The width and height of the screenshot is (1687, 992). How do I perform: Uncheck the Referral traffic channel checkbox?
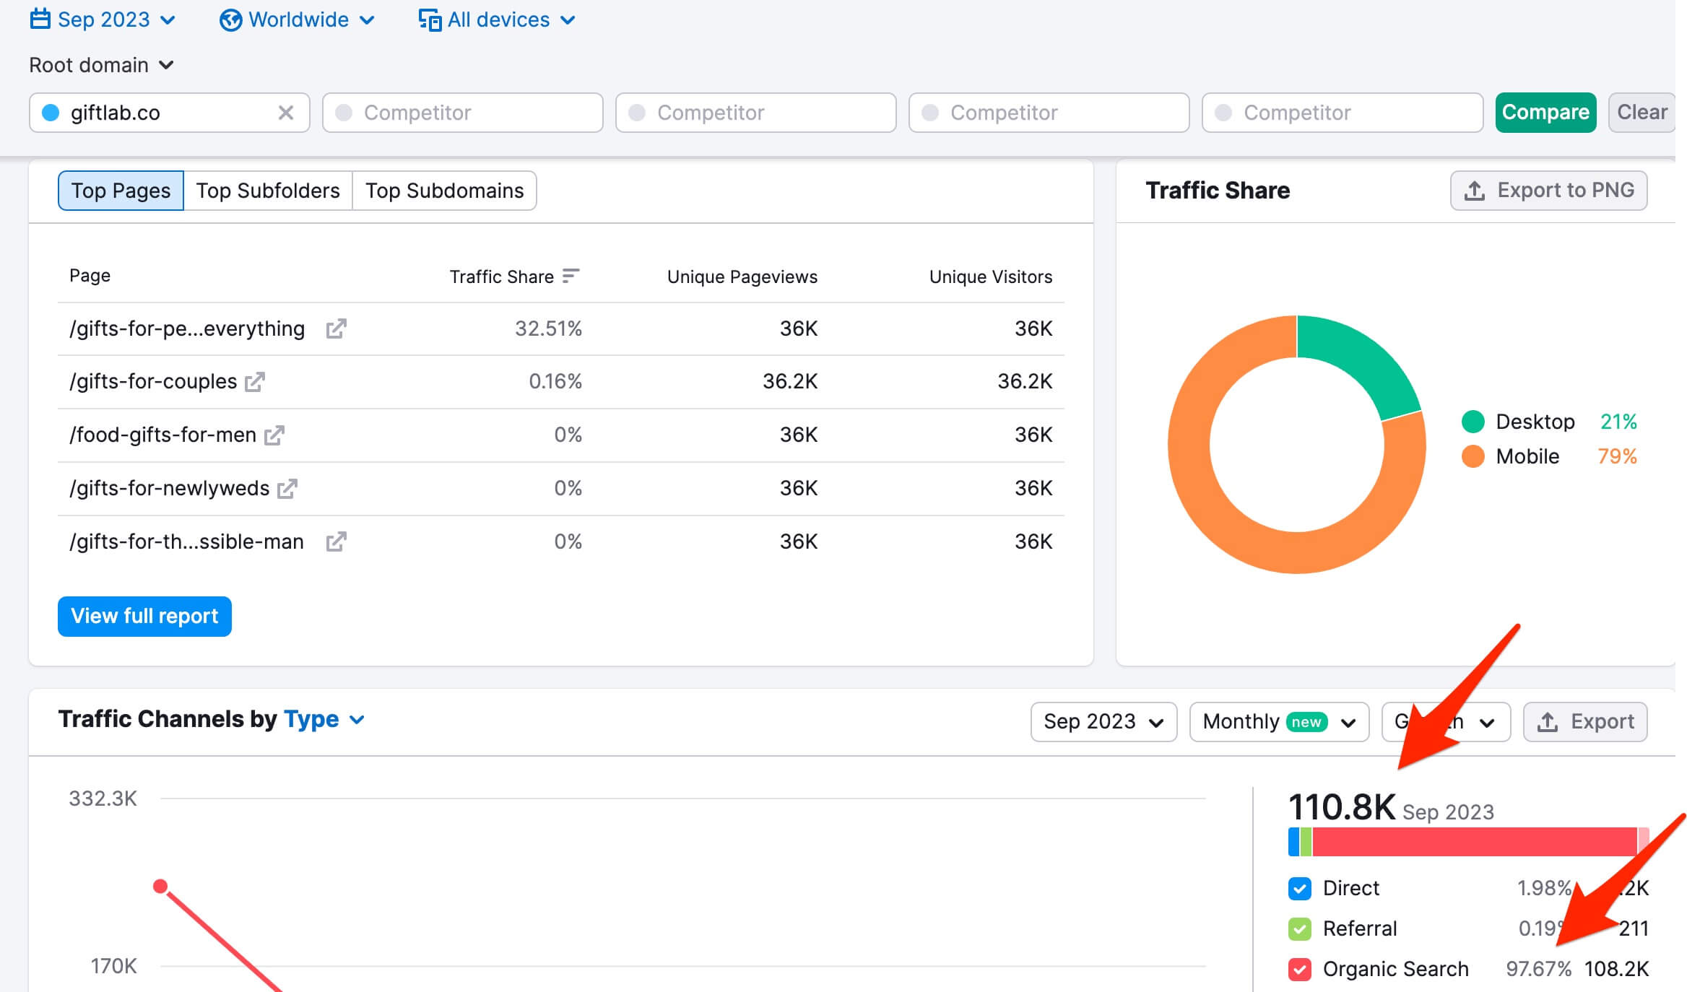pyautogui.click(x=1299, y=928)
